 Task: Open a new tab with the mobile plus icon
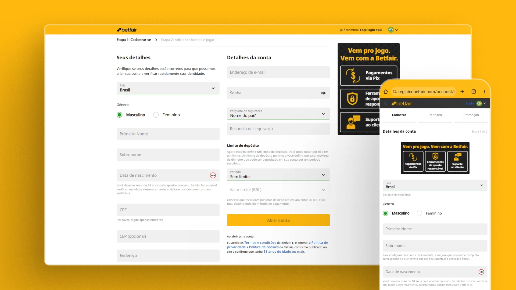[x=462, y=92]
